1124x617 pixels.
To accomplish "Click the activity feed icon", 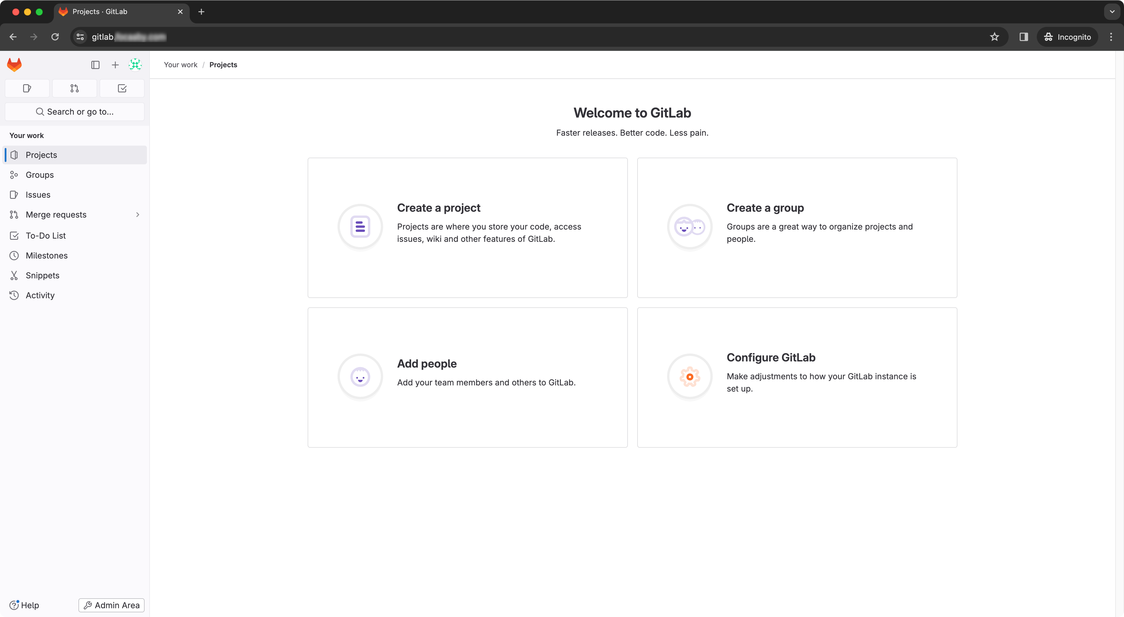I will (x=14, y=295).
